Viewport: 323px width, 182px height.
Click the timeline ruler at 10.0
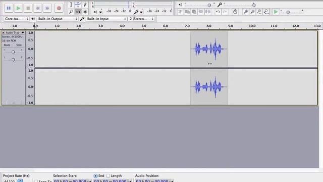(252, 26)
